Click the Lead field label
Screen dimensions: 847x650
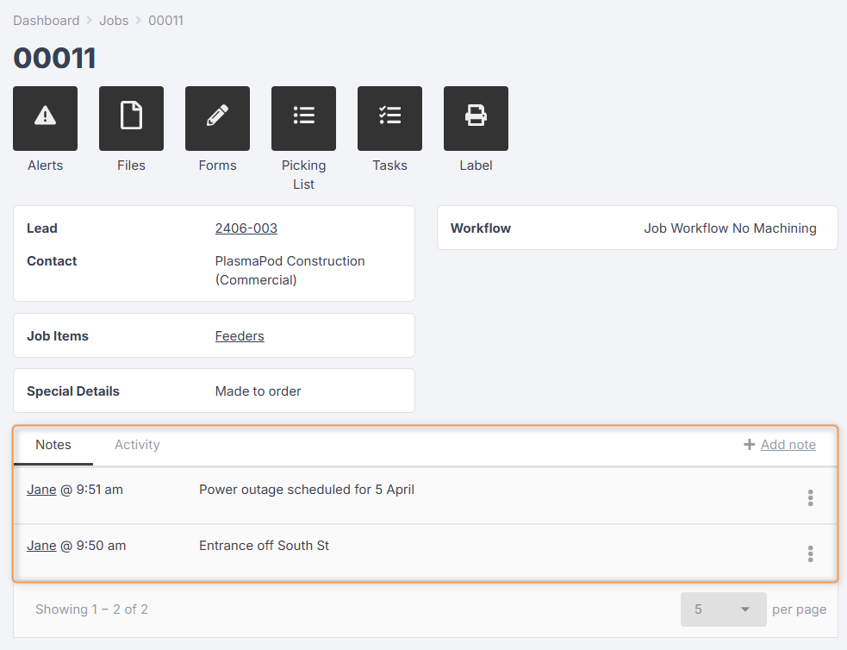point(42,228)
